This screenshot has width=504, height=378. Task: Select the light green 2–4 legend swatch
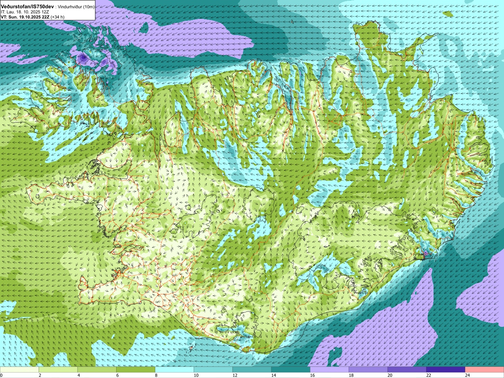[58, 370]
